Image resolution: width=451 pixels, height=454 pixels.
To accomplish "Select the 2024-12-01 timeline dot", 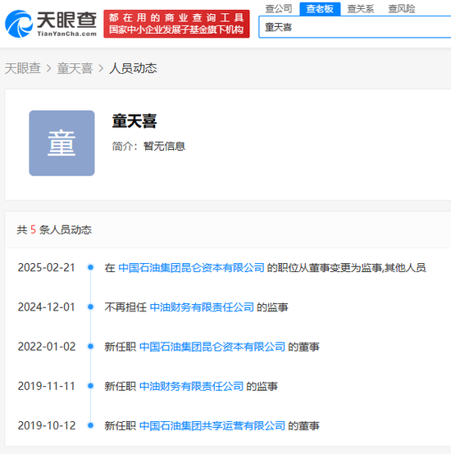I will coord(91,306).
